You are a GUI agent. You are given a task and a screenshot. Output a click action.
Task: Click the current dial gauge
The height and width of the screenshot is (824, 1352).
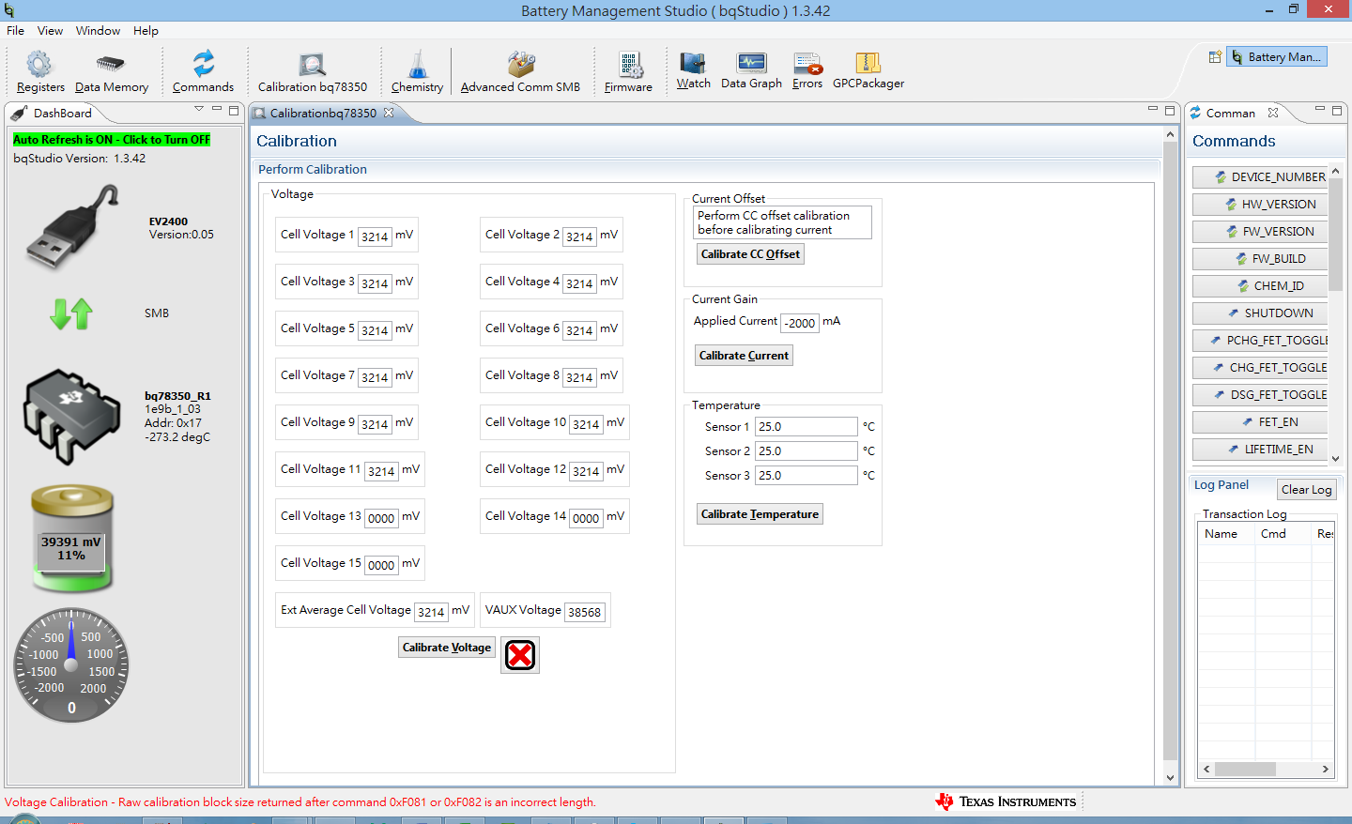[x=71, y=666]
